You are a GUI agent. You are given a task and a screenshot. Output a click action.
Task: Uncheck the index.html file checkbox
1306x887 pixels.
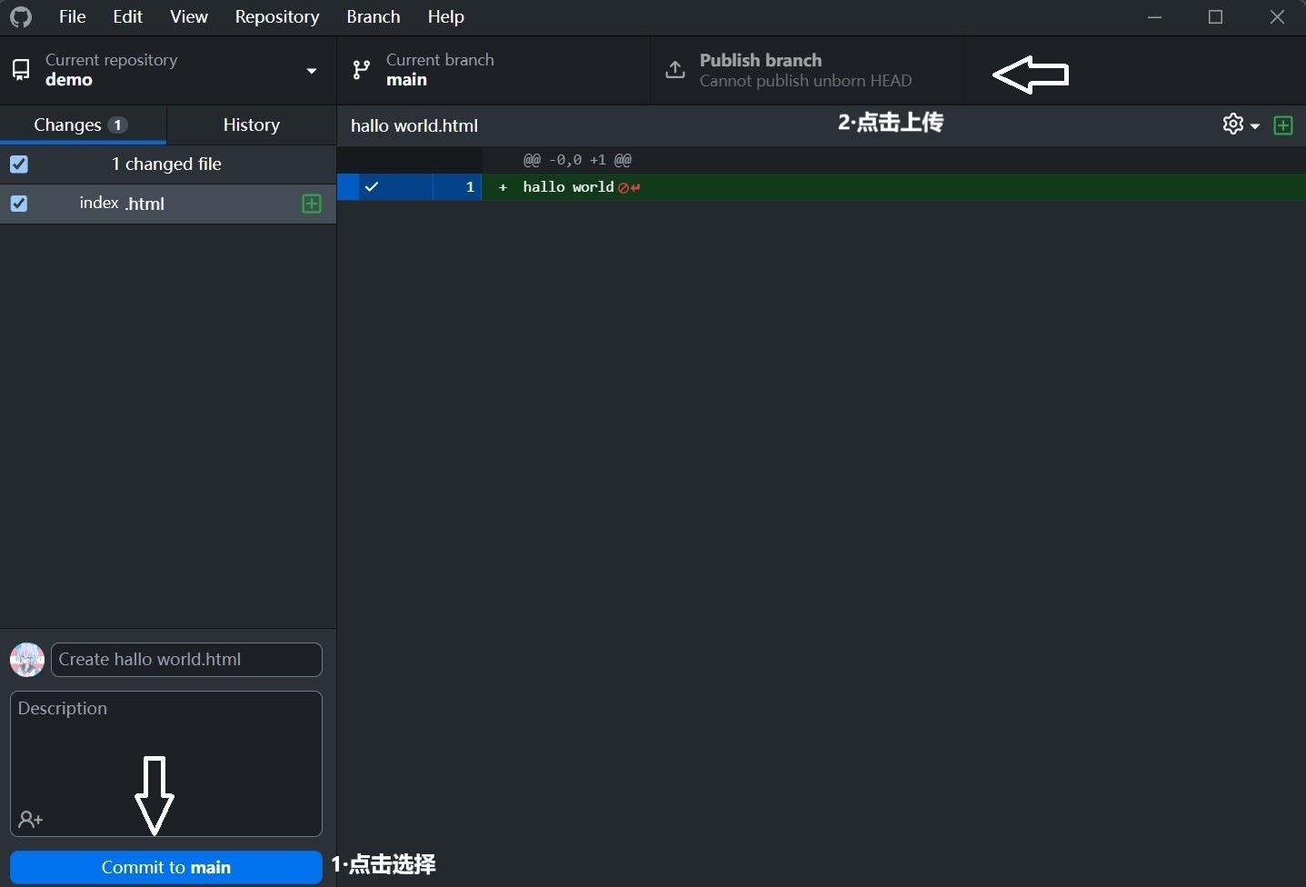click(x=19, y=204)
